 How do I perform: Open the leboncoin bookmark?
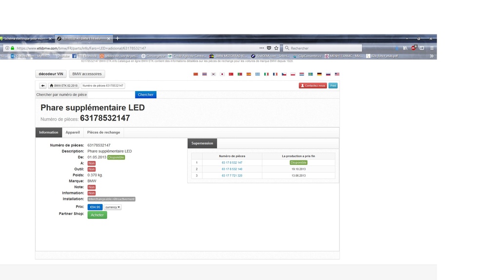click(119, 56)
